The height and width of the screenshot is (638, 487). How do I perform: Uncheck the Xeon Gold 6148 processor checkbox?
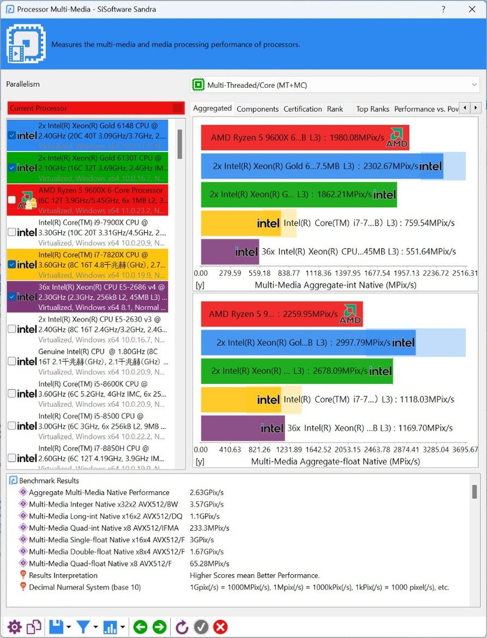[x=12, y=135]
